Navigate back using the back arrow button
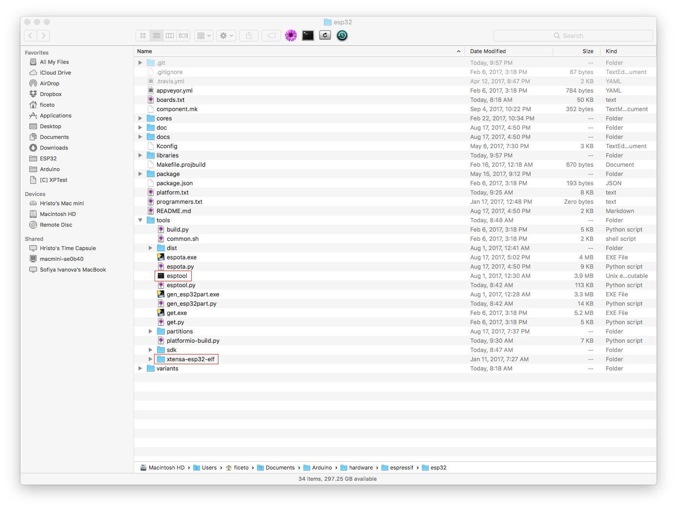Screen dimensions: 677x509 tap(30, 35)
